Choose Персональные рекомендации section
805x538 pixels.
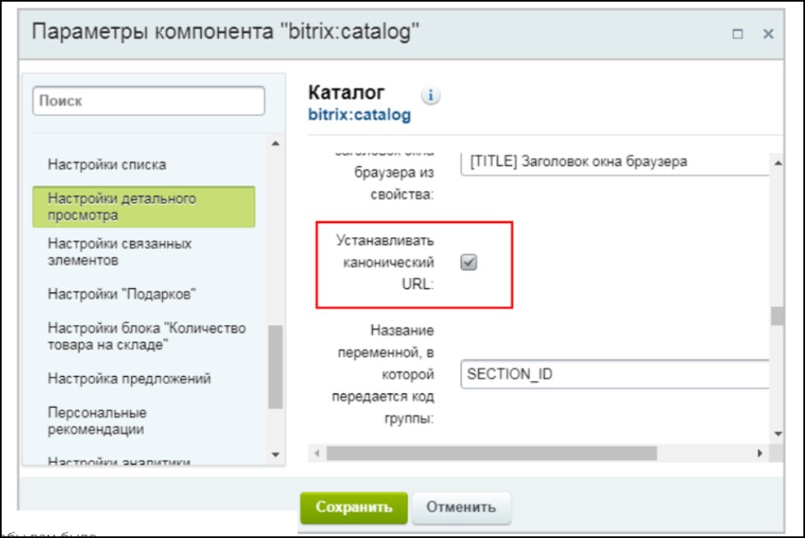[x=97, y=420]
